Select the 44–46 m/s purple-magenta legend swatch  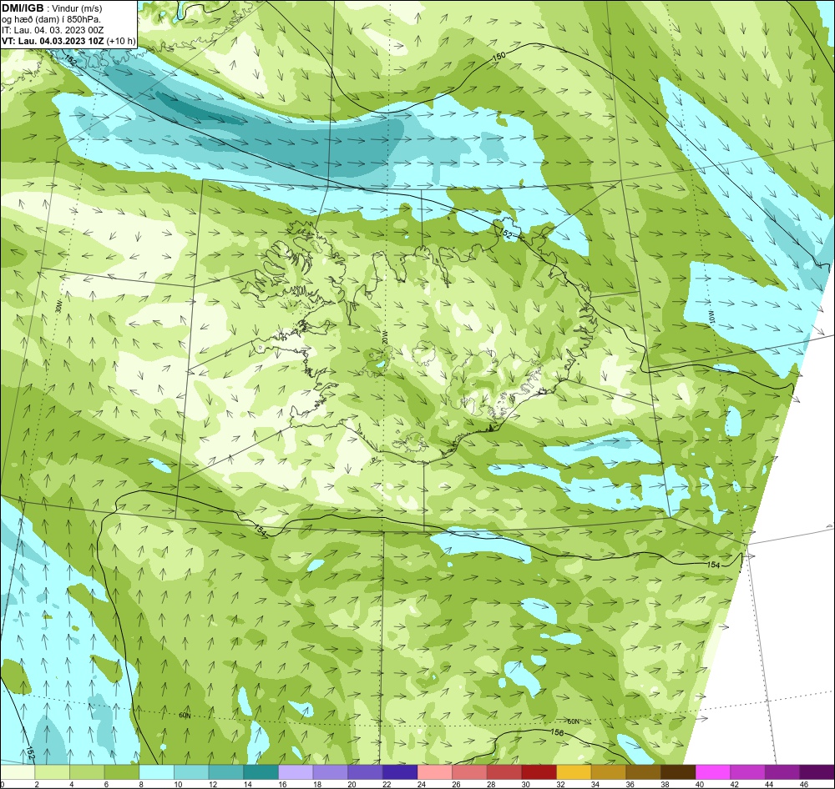[783, 772]
